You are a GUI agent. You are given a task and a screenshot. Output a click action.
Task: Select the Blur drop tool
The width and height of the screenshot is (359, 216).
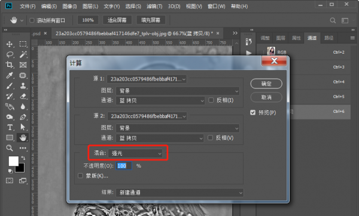pos(23,106)
